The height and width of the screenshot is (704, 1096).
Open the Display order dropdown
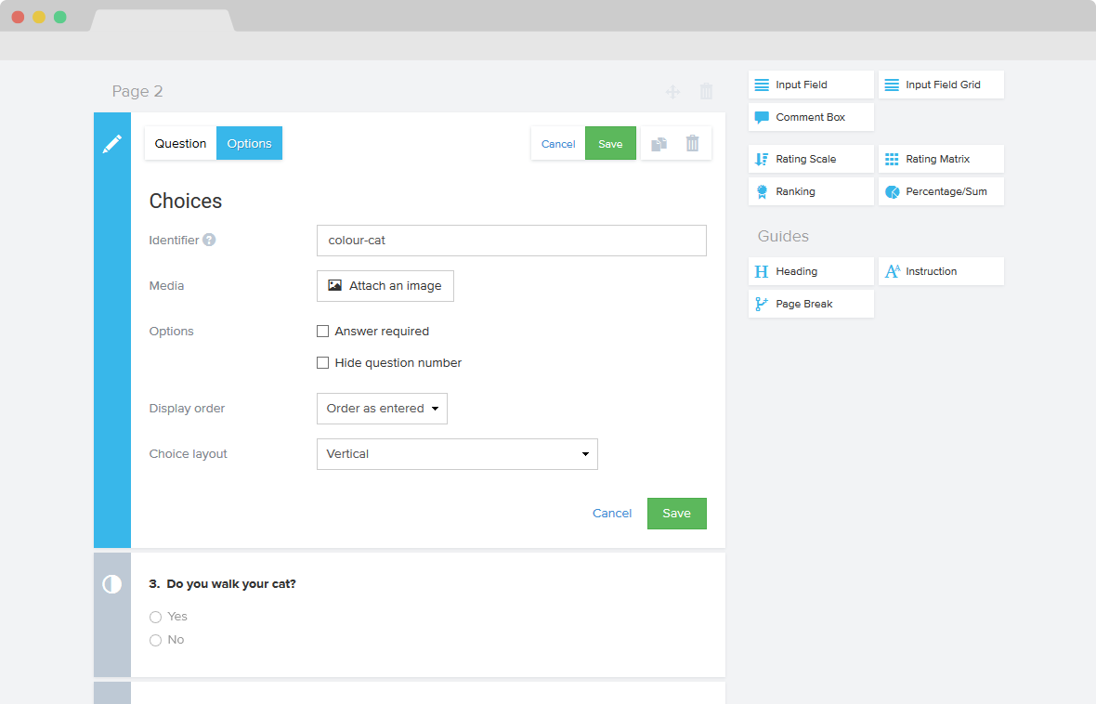pyautogui.click(x=382, y=409)
